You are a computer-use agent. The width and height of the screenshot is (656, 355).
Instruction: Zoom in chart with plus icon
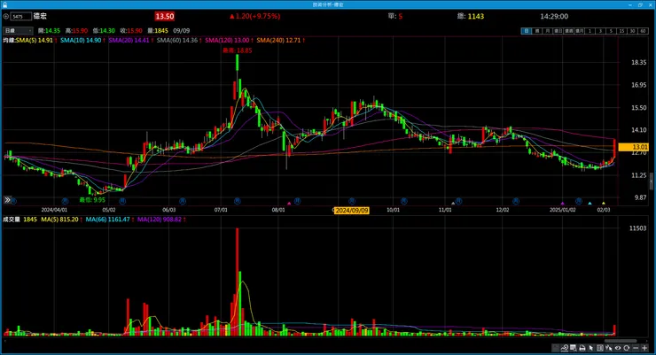pyautogui.click(x=644, y=348)
